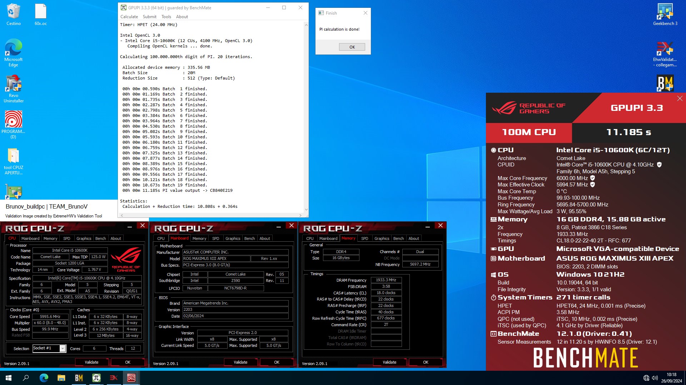Image resolution: width=686 pixels, height=385 pixels.
Task: Click Core Speed 5995.6 MHz field
Action: tap(50, 317)
